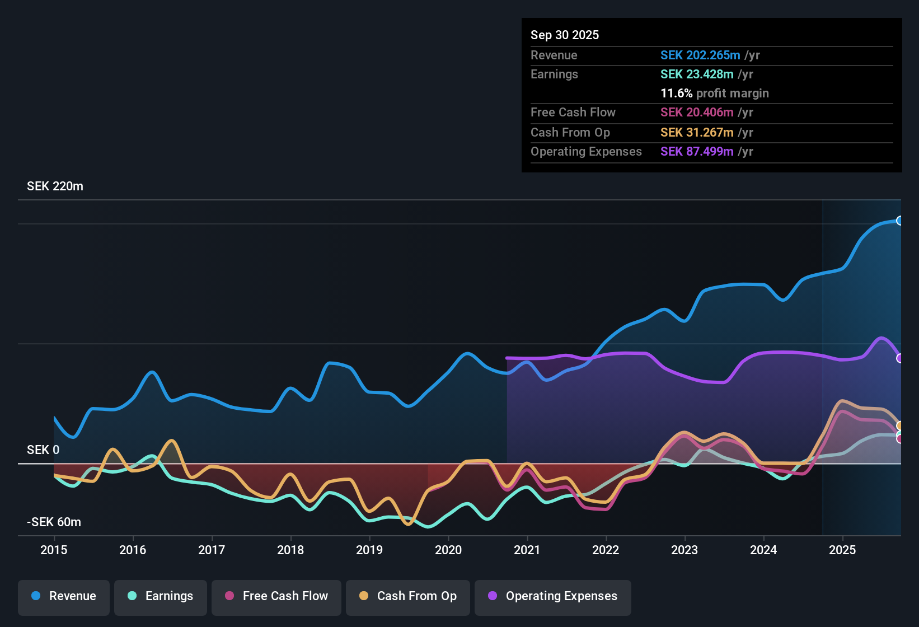Screen dimensions: 919x627
Task: Select the 2020 label on the timeline axis
Action: [x=448, y=550]
